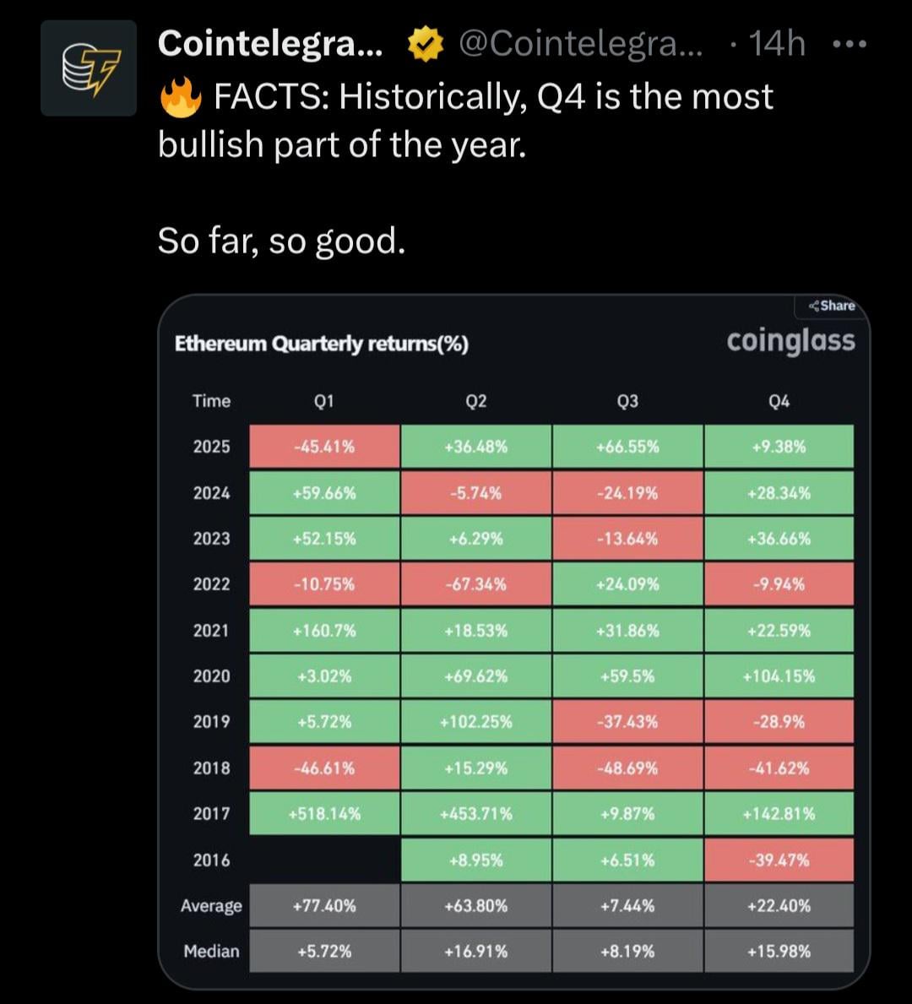Click the 2022 Q2 -67.34% cell
Screen dimensions: 912x1004
[476, 584]
